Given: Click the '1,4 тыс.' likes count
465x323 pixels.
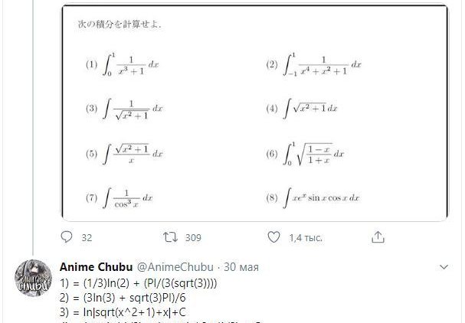Looking at the screenshot, I should [x=303, y=238].
